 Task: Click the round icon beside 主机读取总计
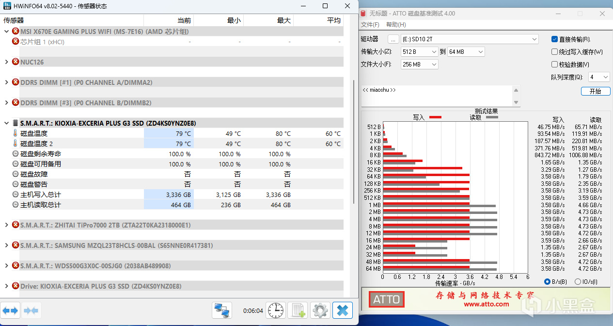point(16,205)
